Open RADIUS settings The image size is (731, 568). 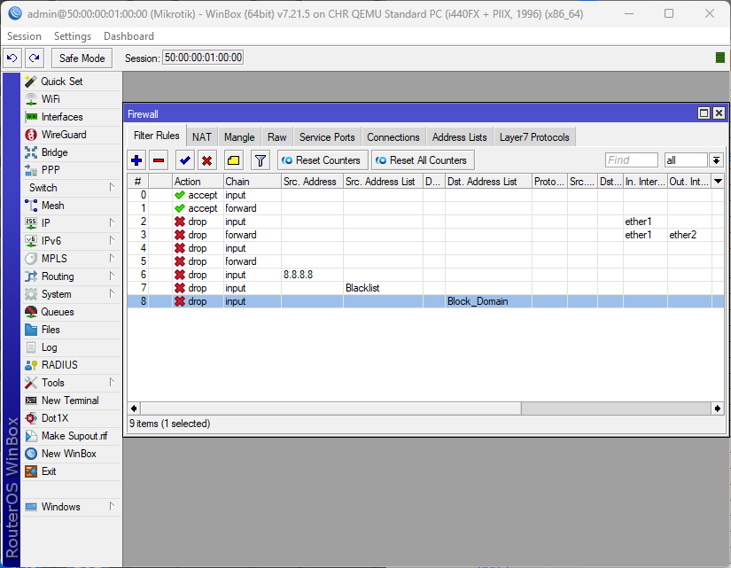tap(71, 365)
